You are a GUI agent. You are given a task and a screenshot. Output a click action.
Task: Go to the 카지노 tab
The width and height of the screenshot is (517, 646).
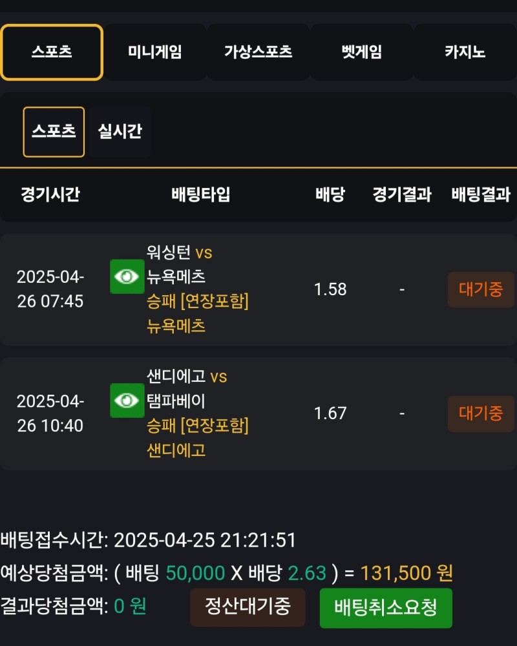click(x=465, y=52)
